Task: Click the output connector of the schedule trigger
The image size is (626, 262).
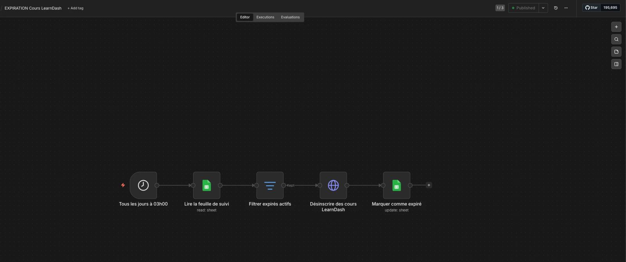Action: pos(157,185)
